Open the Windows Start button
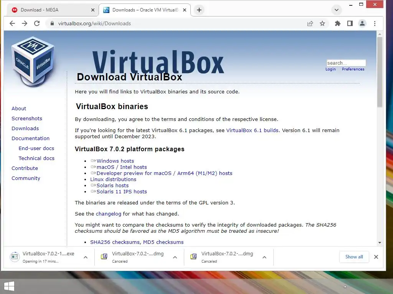 (9, 286)
